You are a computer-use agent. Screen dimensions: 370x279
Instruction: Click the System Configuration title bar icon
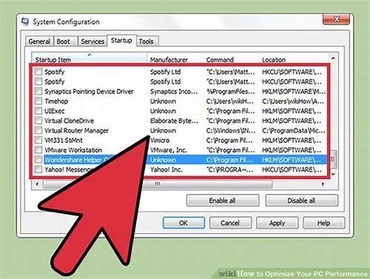click(x=25, y=21)
